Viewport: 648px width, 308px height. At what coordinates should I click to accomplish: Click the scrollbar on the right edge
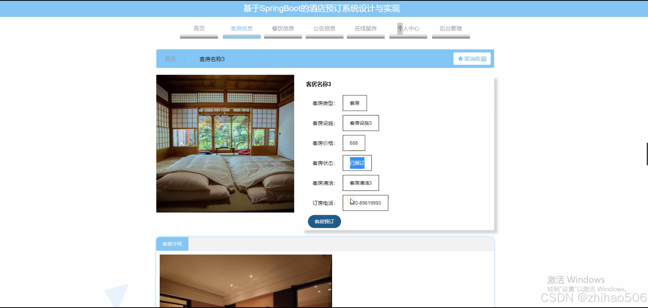[x=646, y=154]
